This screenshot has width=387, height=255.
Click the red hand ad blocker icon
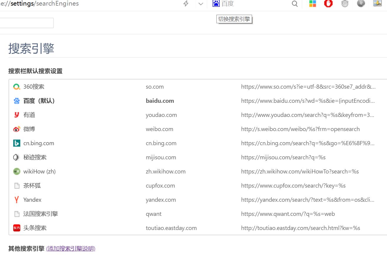click(x=328, y=4)
